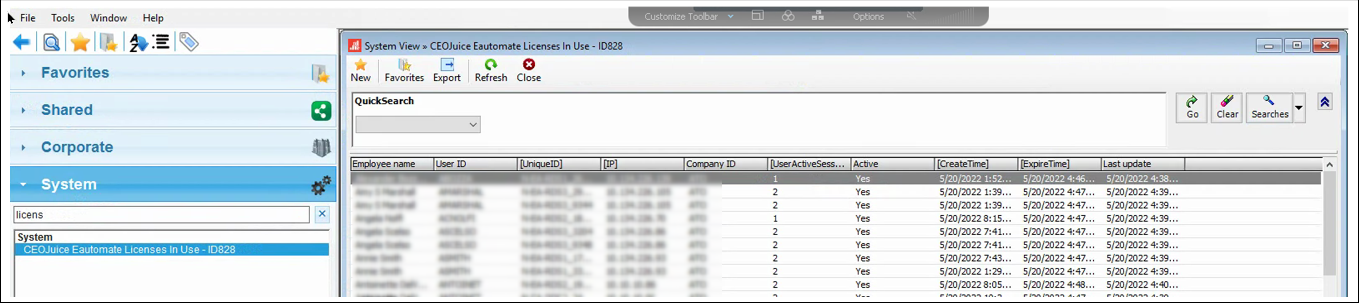Screen dimensions: 1359x303
Task: Click Favorites in System View toolbar
Action: (404, 71)
